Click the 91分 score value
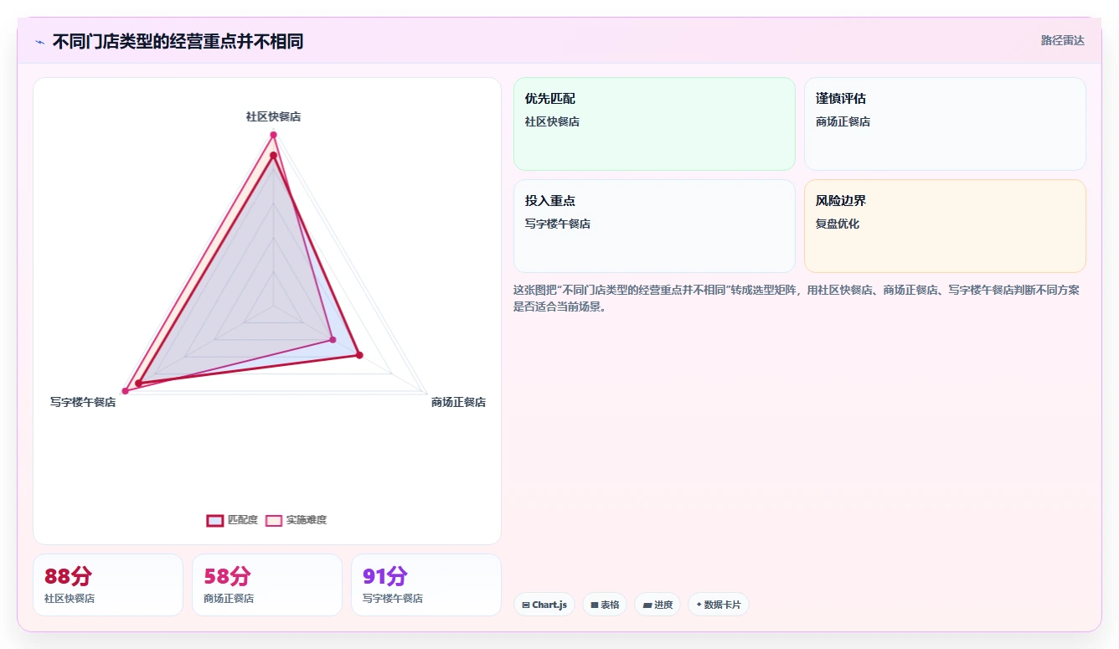 [x=385, y=576]
